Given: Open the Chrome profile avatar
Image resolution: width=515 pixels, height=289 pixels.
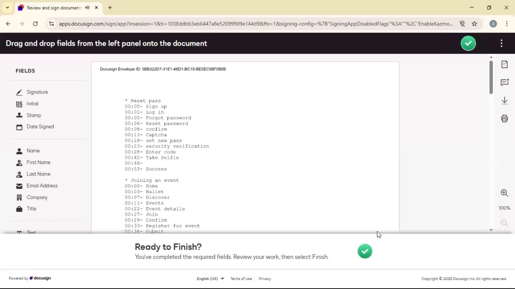Looking at the screenshot, I should (493, 24).
